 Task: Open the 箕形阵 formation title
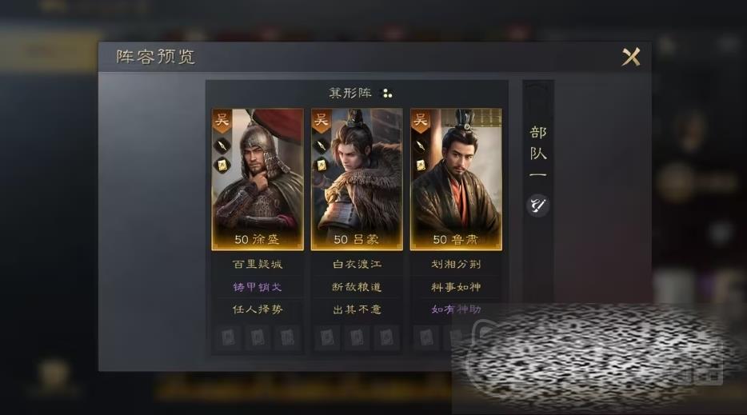pos(350,93)
